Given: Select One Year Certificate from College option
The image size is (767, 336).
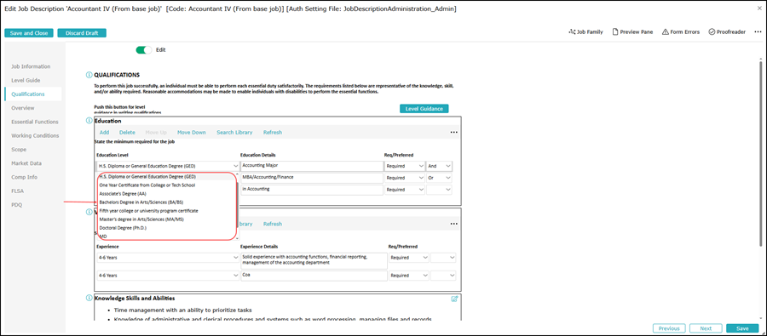Looking at the screenshot, I should click(x=166, y=185).
